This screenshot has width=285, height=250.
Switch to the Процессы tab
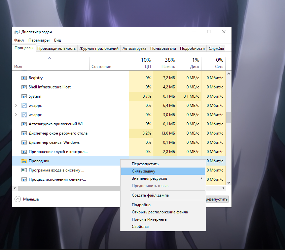point(24,48)
